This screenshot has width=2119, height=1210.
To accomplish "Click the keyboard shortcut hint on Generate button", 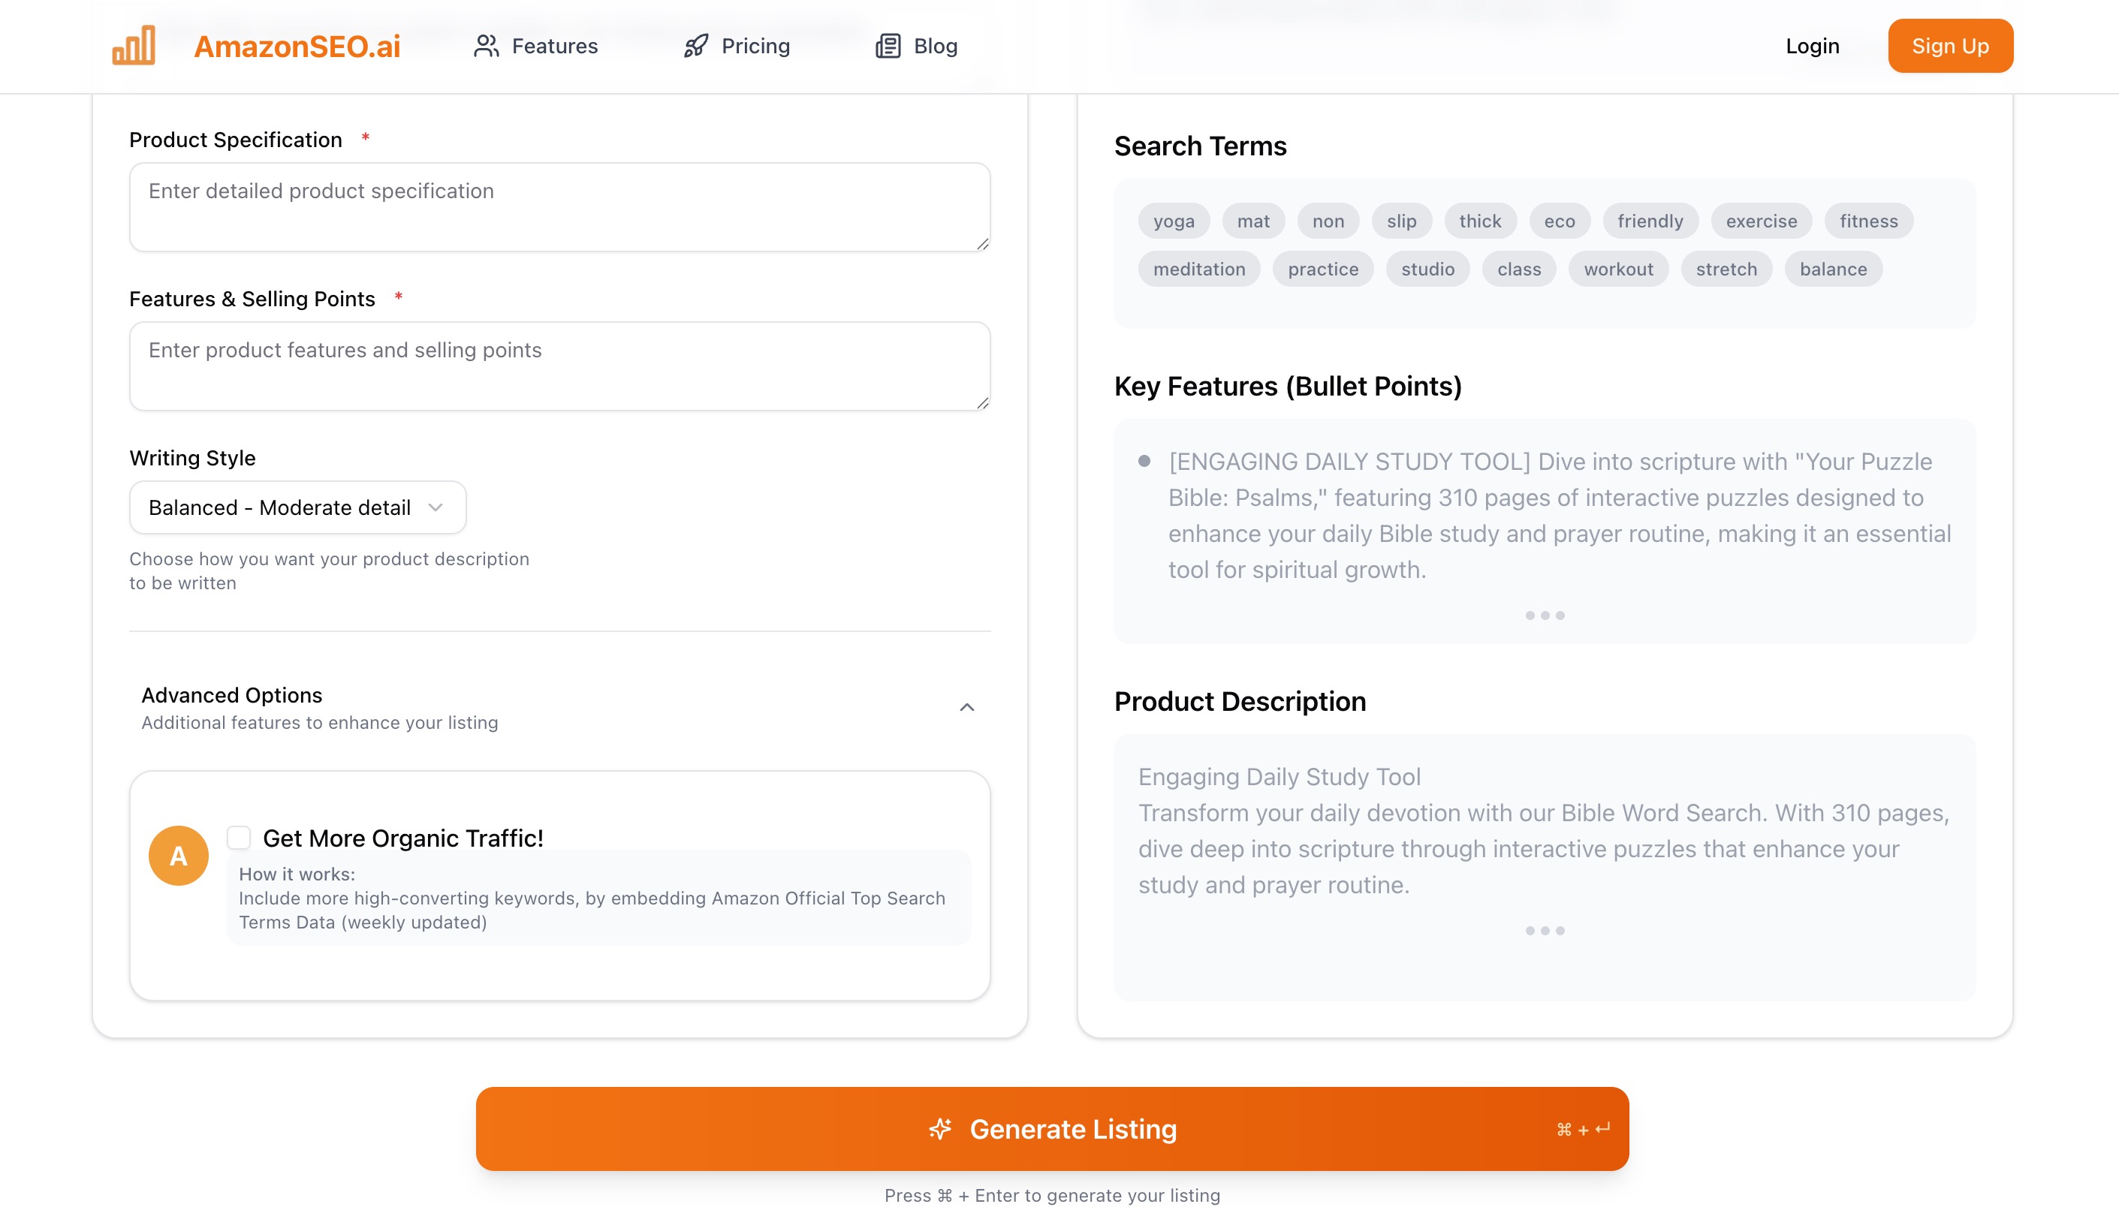I will [x=1583, y=1129].
